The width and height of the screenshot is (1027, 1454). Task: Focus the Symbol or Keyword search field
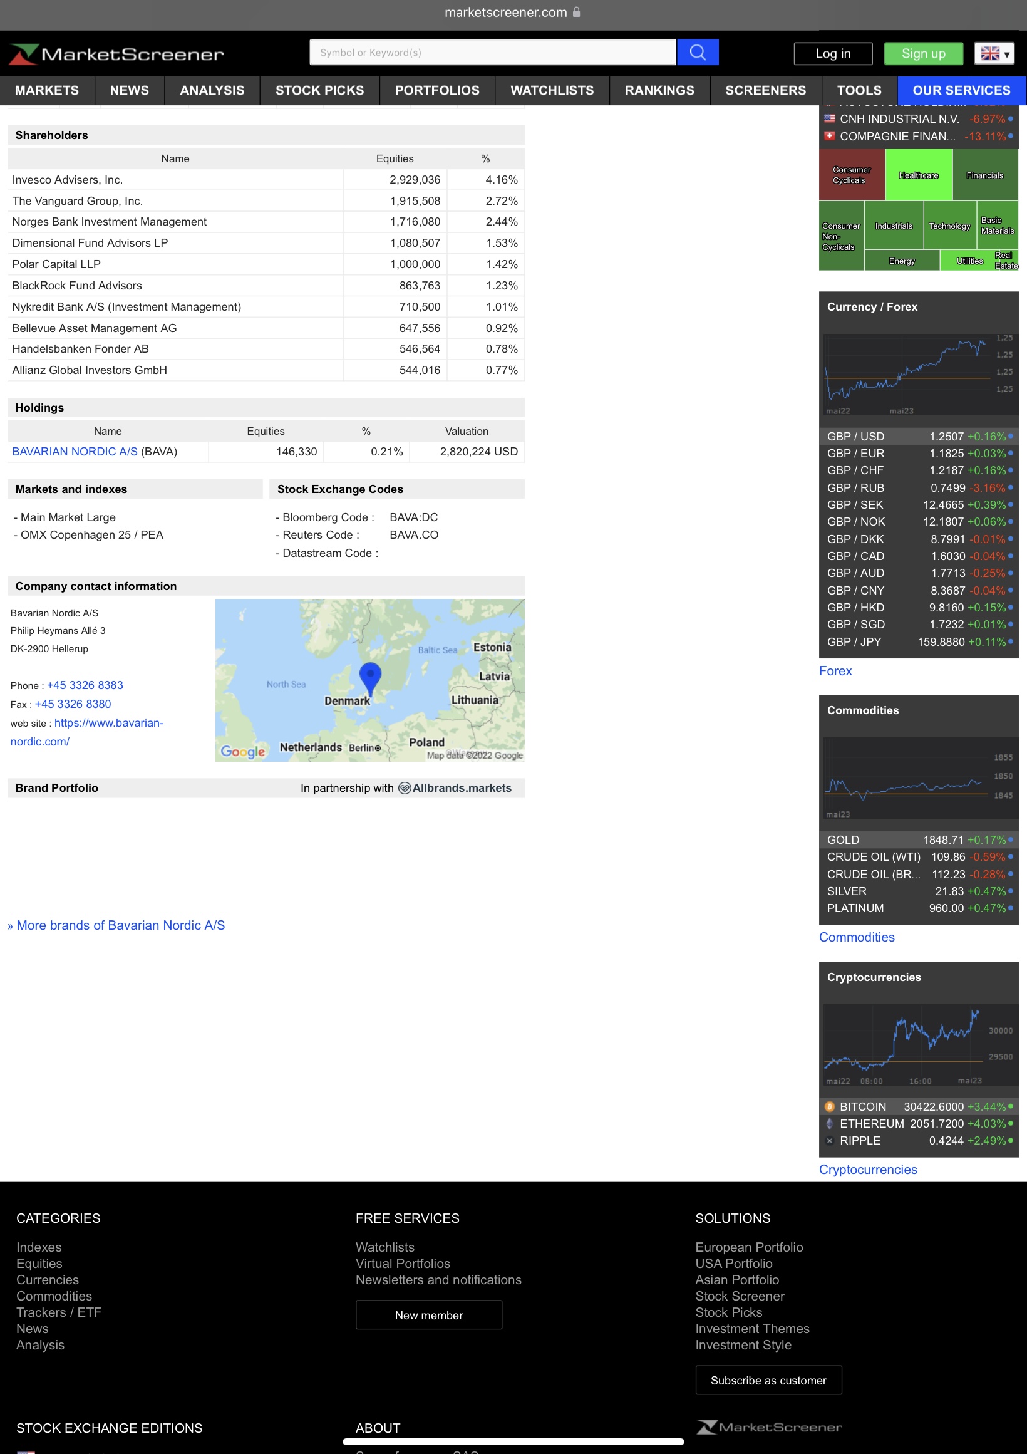(492, 53)
